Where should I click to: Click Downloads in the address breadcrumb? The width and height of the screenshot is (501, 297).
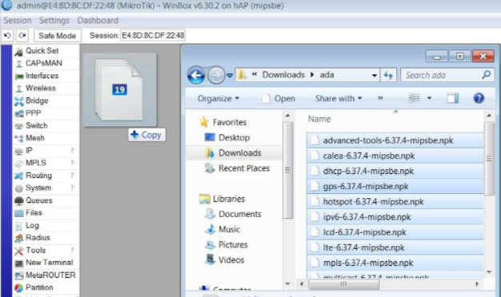coord(284,75)
